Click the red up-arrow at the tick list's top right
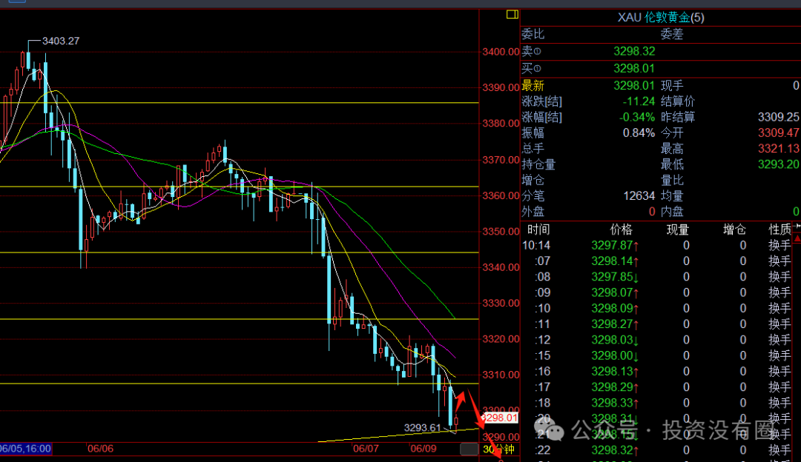This screenshot has width=801, height=462. (x=797, y=238)
